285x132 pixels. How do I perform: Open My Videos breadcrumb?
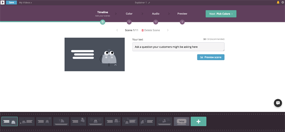coord(25,3)
